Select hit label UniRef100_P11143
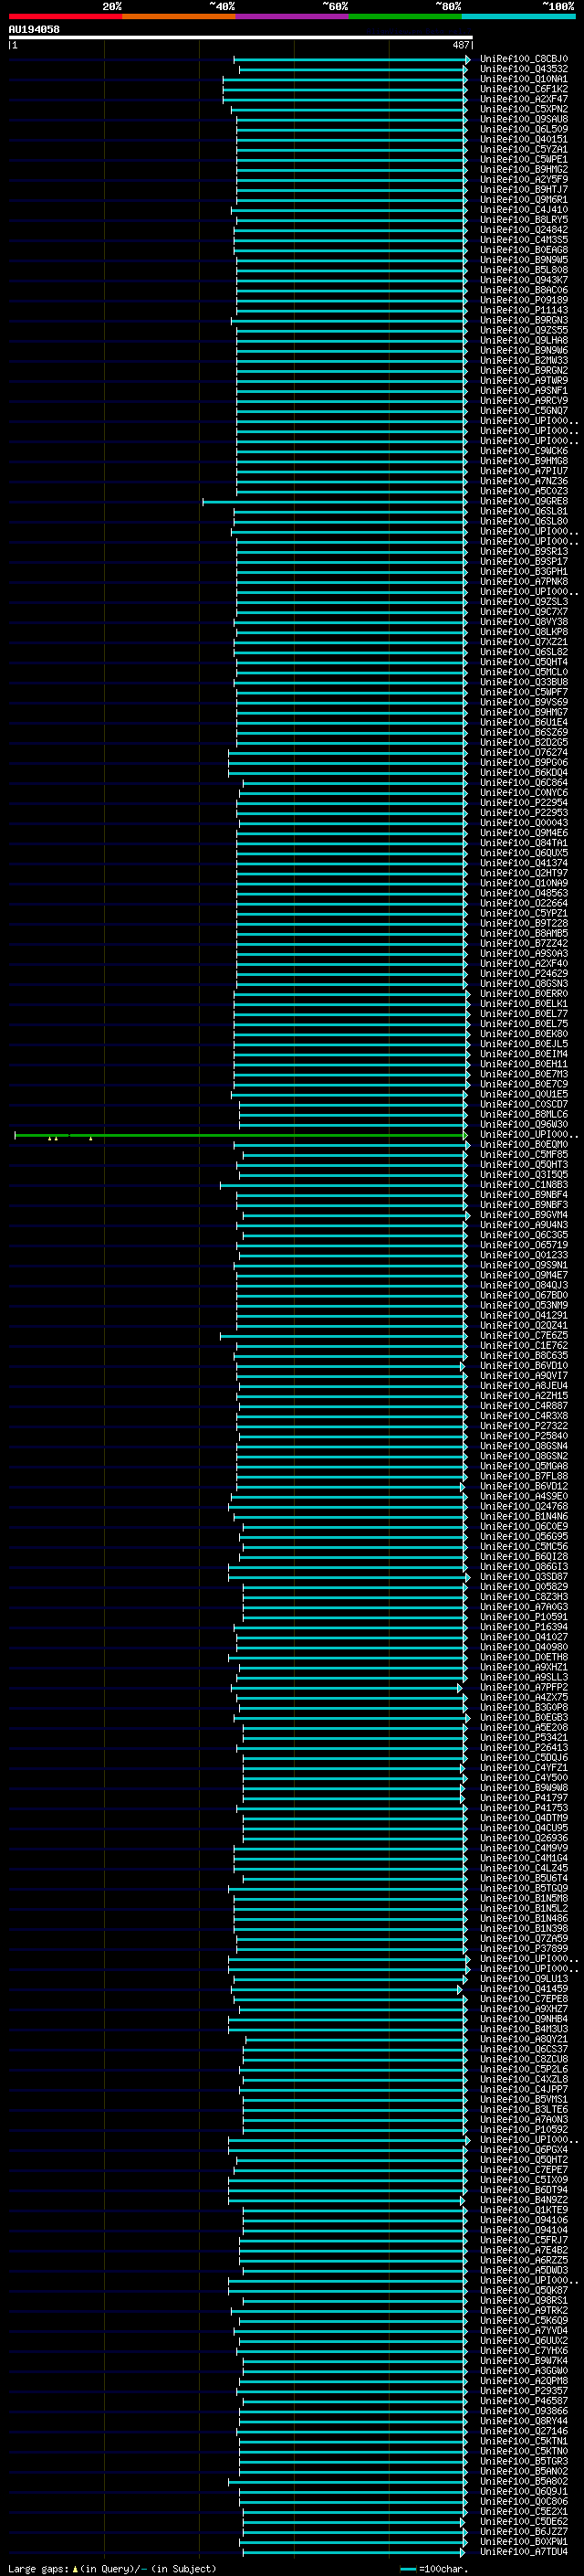Screen dimensions: 584x2576 tap(523, 310)
